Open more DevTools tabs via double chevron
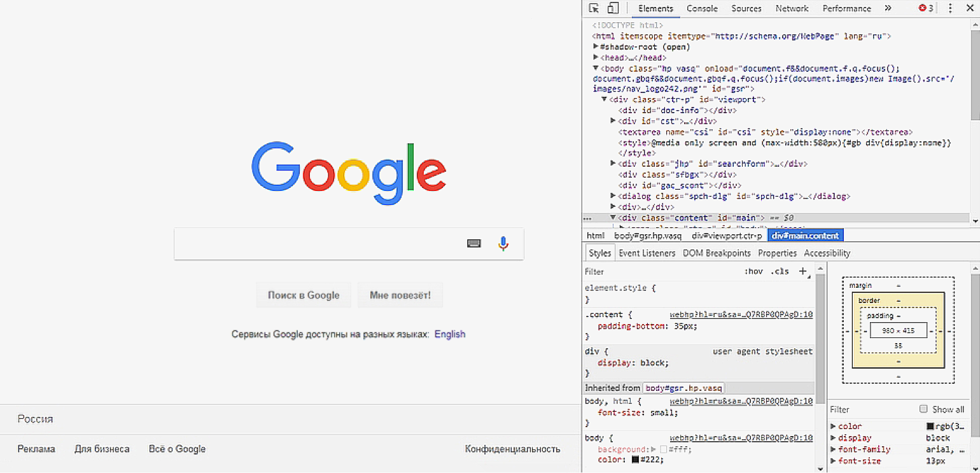Screen dimensions: 980x473 (x=888, y=8)
